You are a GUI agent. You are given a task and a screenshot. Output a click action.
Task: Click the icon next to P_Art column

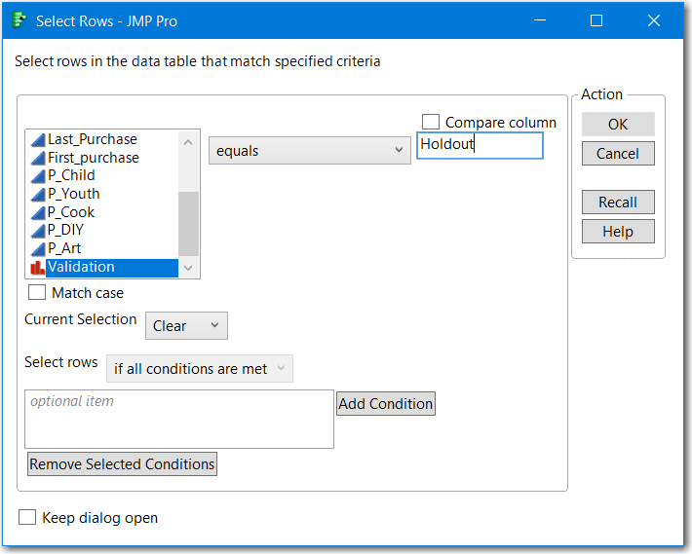[38, 249]
